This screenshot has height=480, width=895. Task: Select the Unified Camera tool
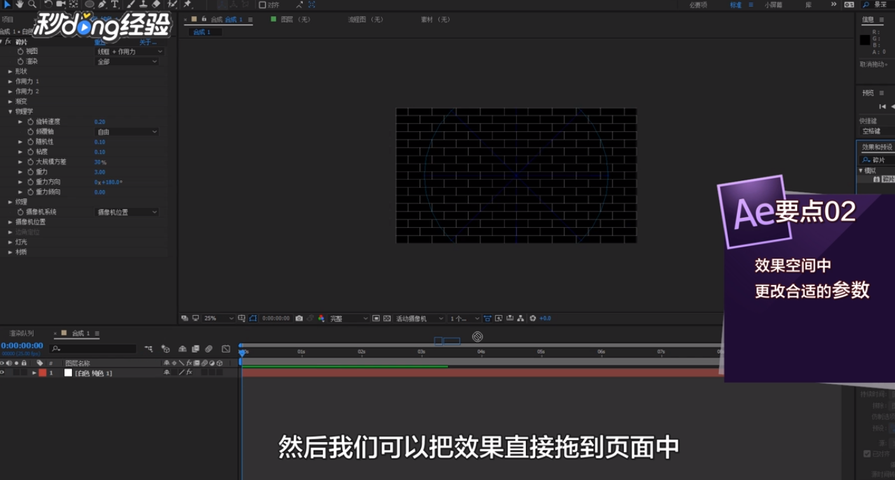click(61, 4)
